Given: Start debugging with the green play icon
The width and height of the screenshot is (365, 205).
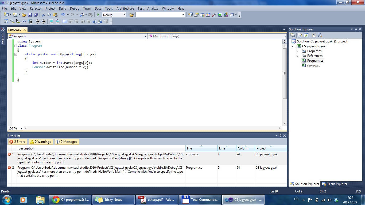Looking at the screenshot, I should pos(98,15).
